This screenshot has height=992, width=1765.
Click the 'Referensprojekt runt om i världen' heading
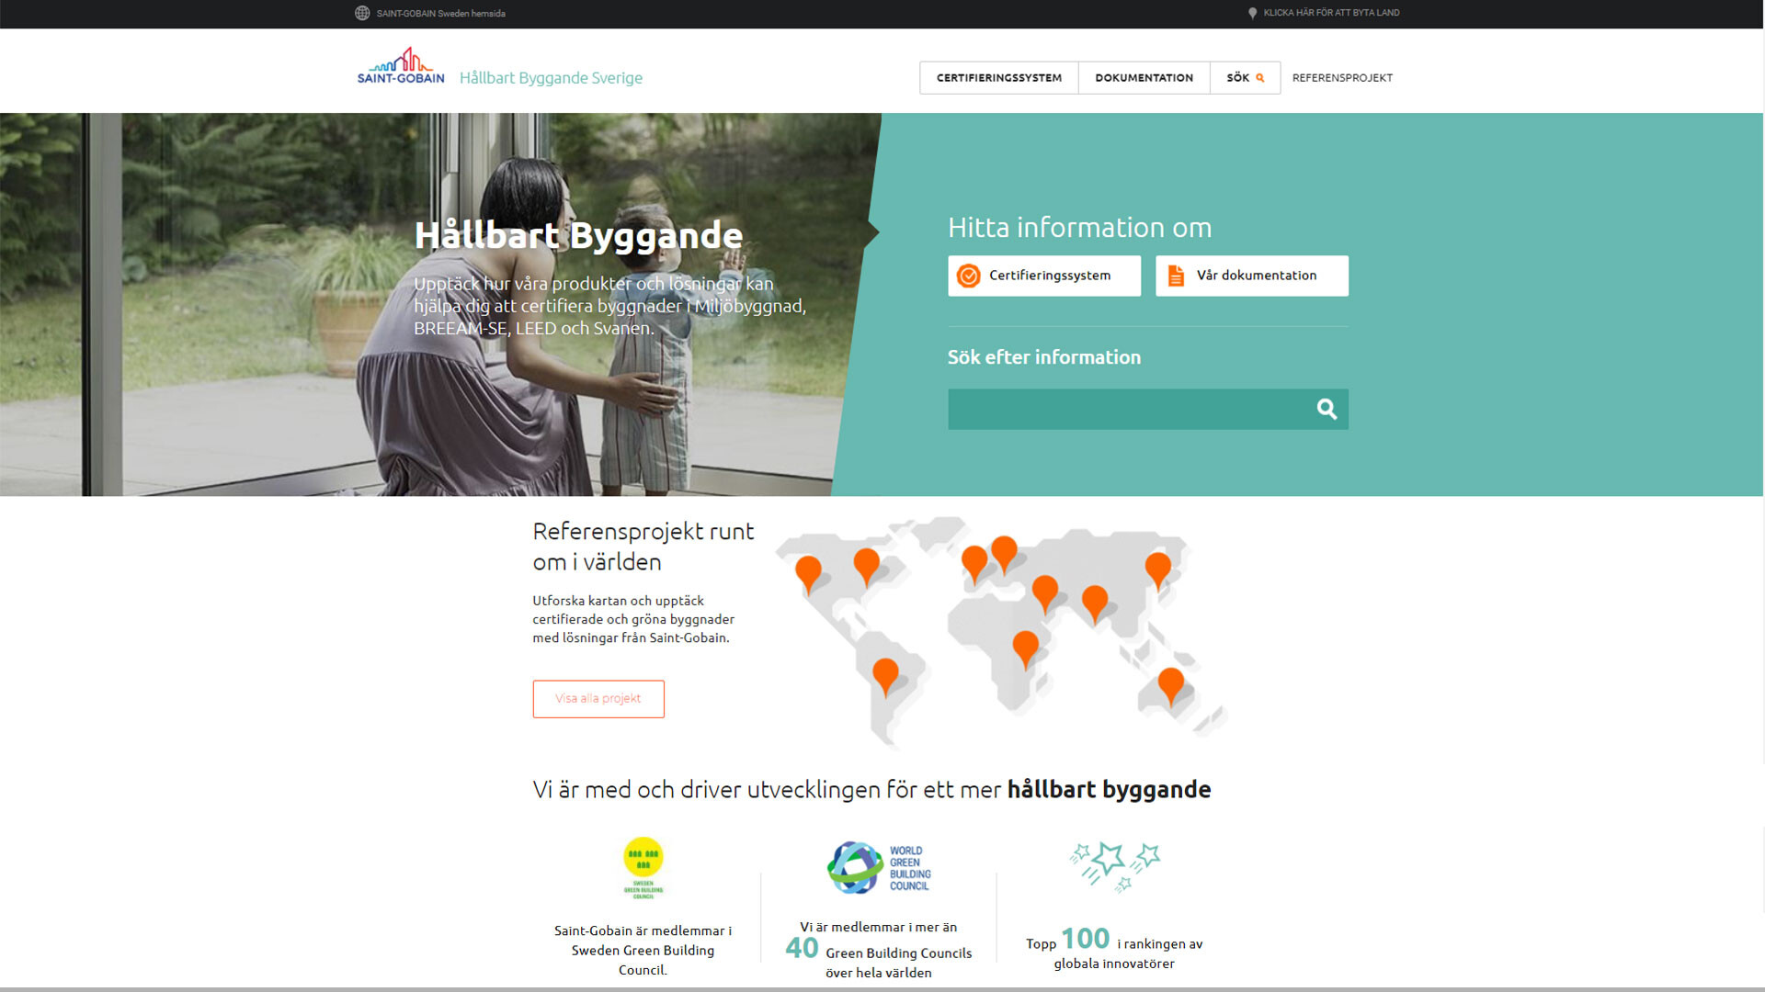pos(643,547)
